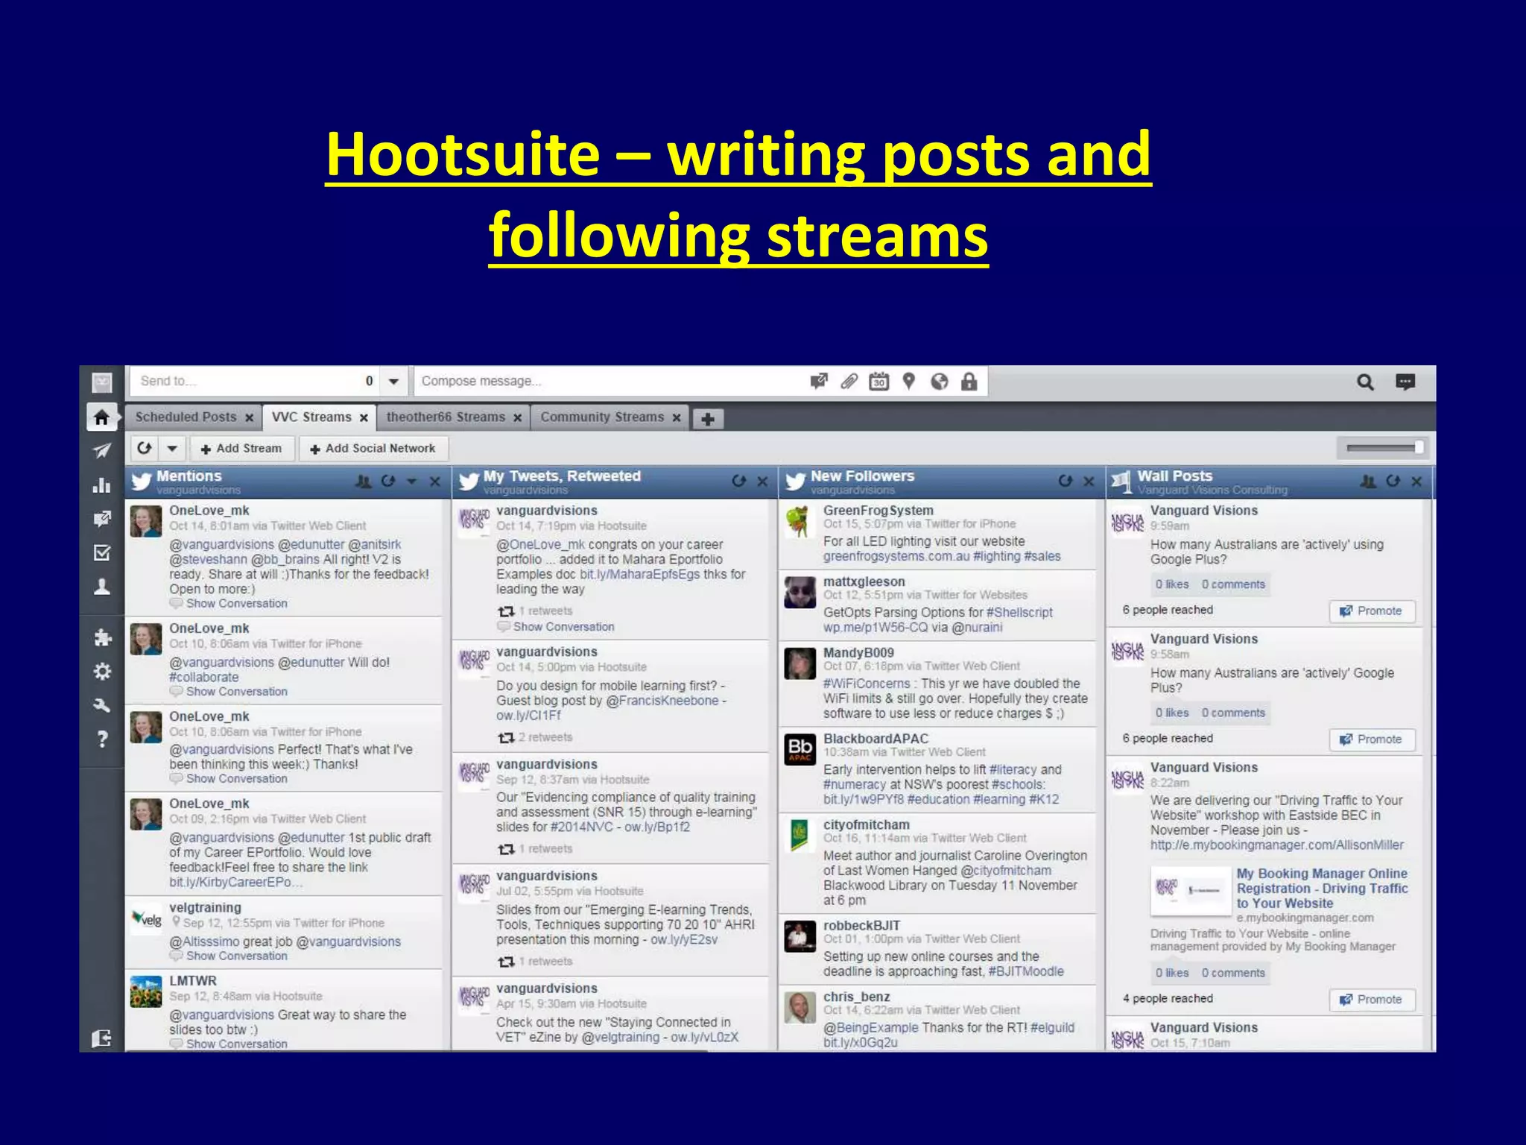The height and width of the screenshot is (1145, 1526).
Task: Click the targeting globe icon
Action: (x=940, y=382)
